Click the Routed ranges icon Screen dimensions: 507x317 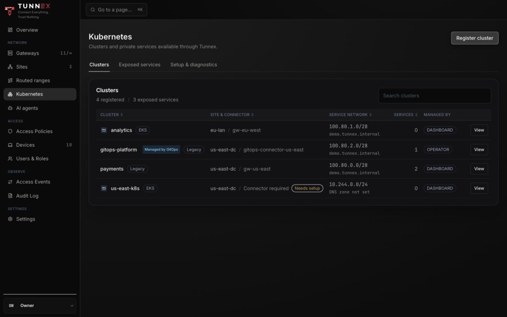click(10, 81)
